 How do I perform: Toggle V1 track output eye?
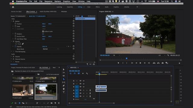point(84,87)
